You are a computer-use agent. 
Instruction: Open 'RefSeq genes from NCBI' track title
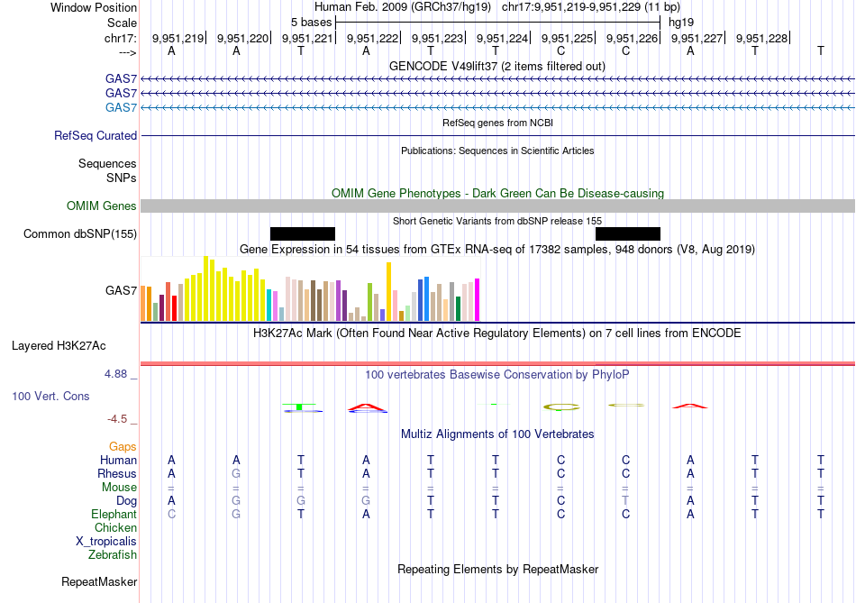[x=497, y=123]
